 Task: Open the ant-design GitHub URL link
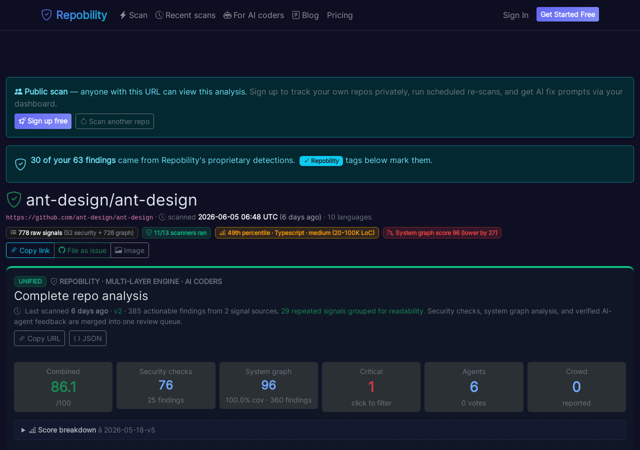pyautogui.click(x=79, y=217)
